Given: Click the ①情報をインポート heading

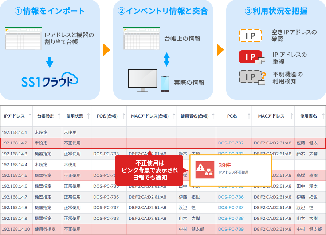Looking at the screenshot, I should 50,11.
